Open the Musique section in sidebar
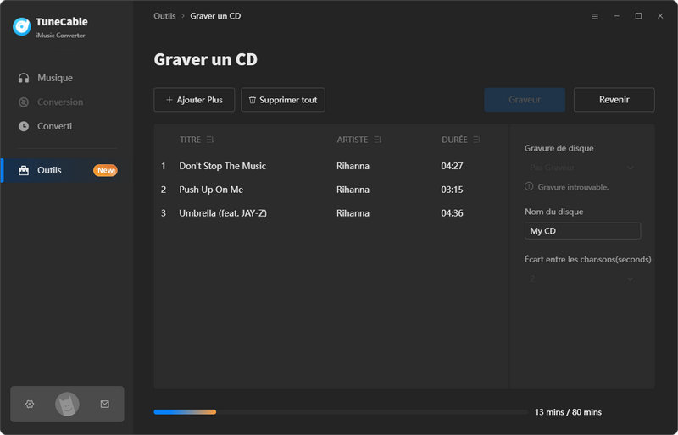This screenshot has width=678, height=435. (54, 78)
